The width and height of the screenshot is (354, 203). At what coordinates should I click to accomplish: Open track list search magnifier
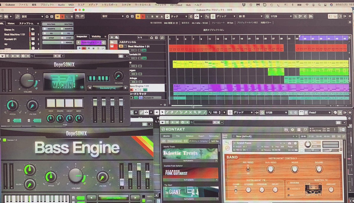[162, 38]
